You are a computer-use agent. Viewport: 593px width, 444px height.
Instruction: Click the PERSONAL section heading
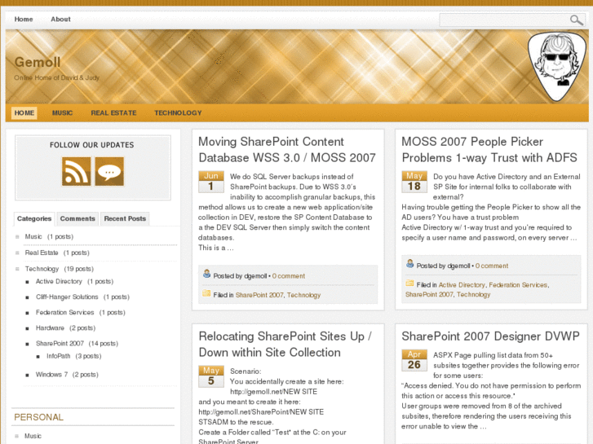pos(38,418)
